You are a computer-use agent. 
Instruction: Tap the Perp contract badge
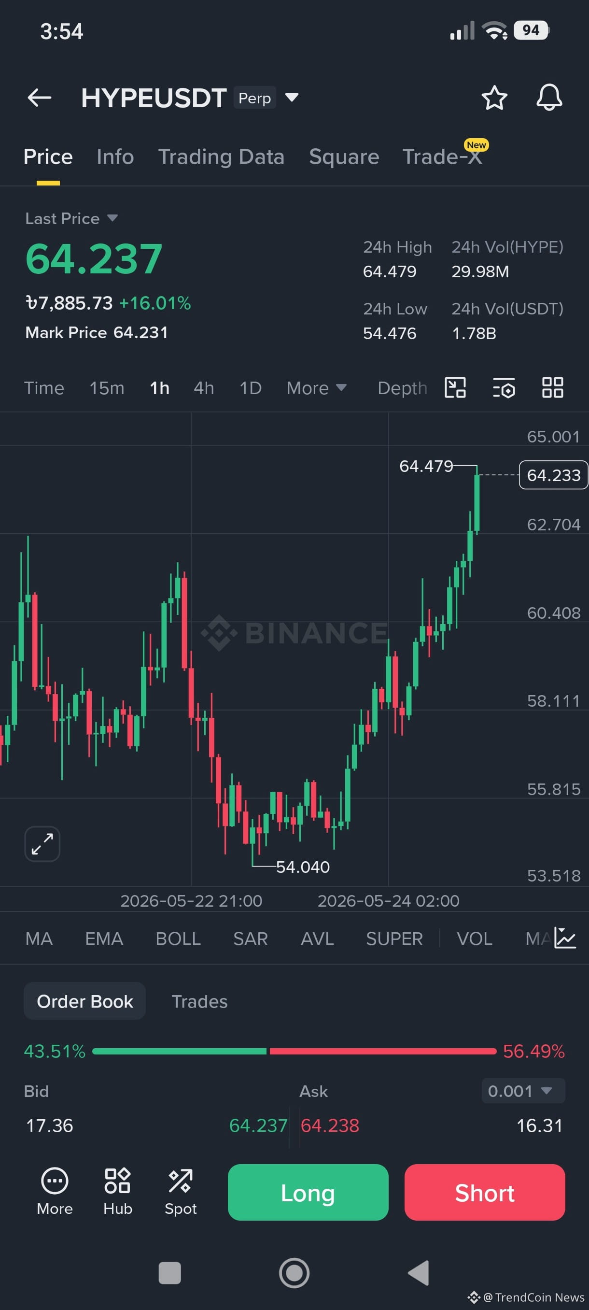pyautogui.click(x=254, y=98)
